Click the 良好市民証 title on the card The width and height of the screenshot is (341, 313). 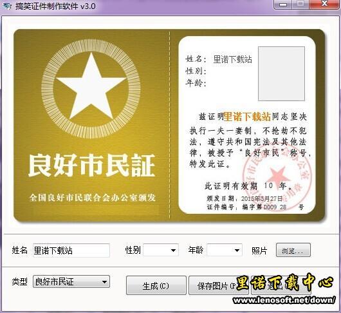coord(91,166)
